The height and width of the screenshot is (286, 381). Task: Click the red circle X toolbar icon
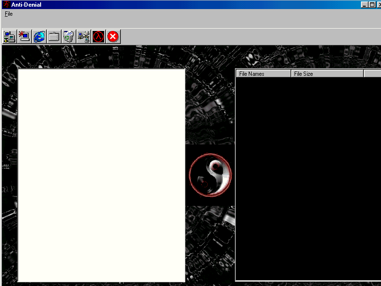coord(113,37)
